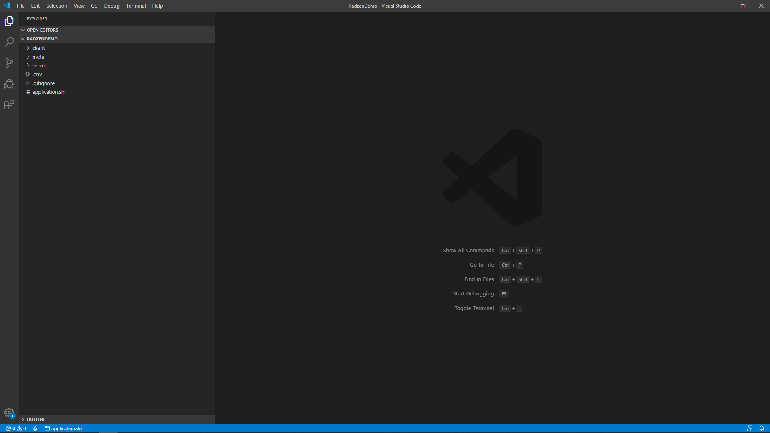Open the notifications bell in status bar
Viewport: 770px width, 433px height.
(x=762, y=428)
